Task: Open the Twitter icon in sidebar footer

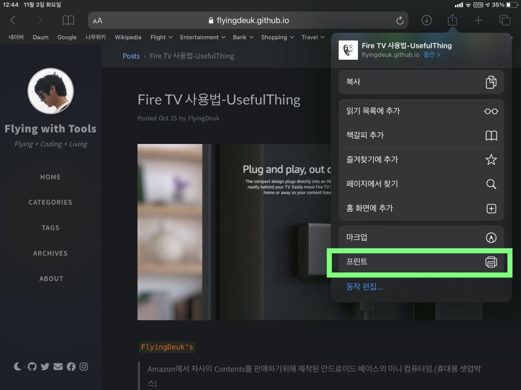Action: pyautogui.click(x=45, y=367)
